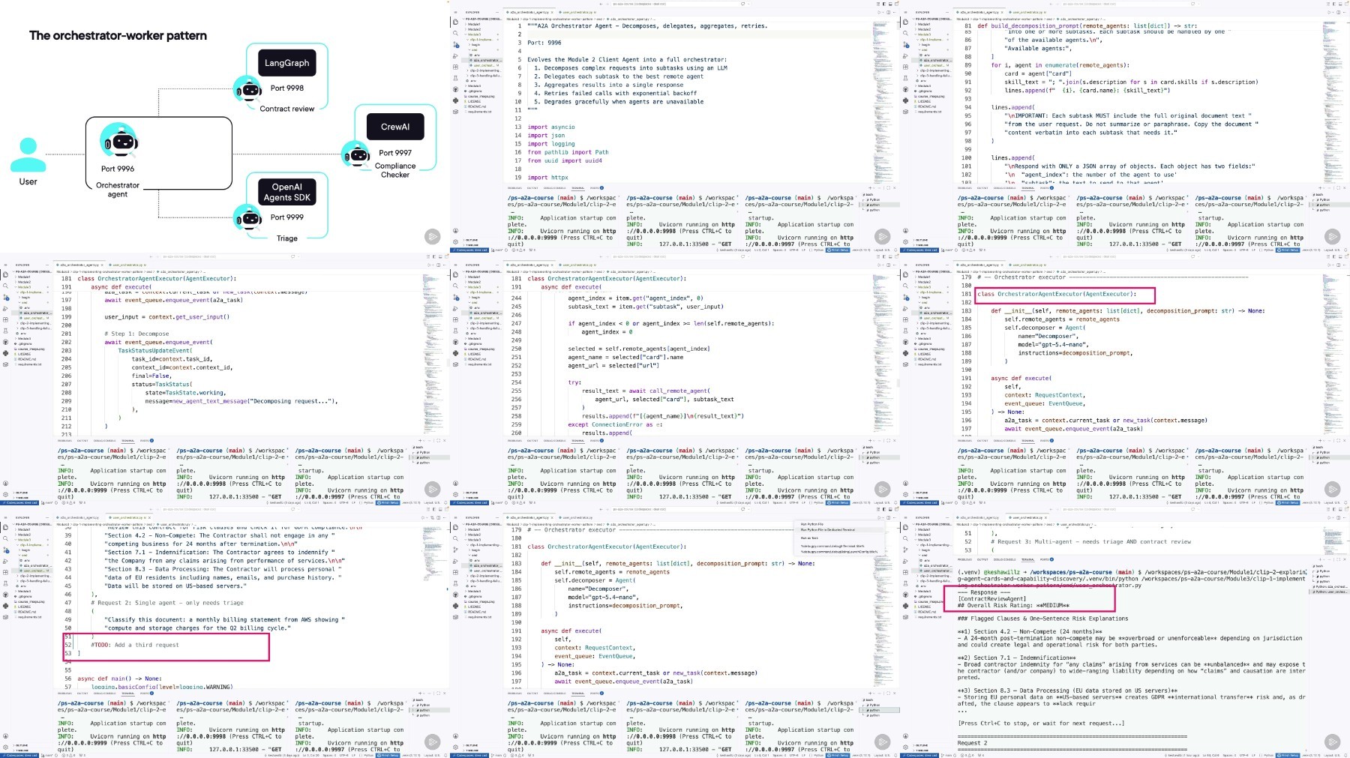Open new terminal dropdown arrow, docstring frame

pyautogui.click(x=874, y=188)
